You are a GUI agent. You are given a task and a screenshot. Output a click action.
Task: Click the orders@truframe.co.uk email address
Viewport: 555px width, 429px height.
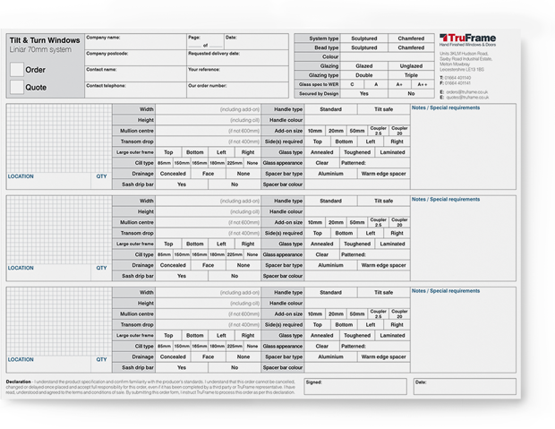click(x=467, y=92)
